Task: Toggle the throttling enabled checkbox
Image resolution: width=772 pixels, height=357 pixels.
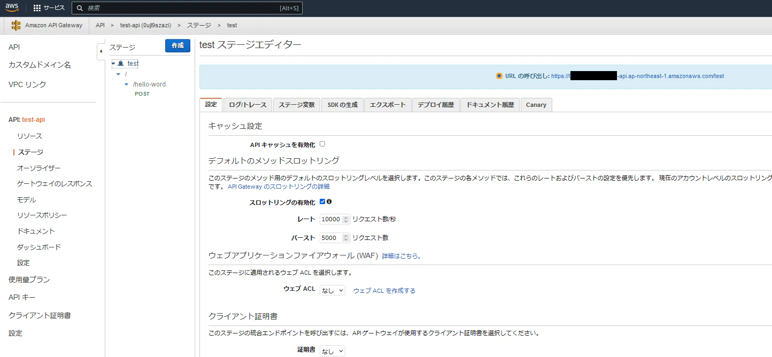Action: [x=322, y=201]
